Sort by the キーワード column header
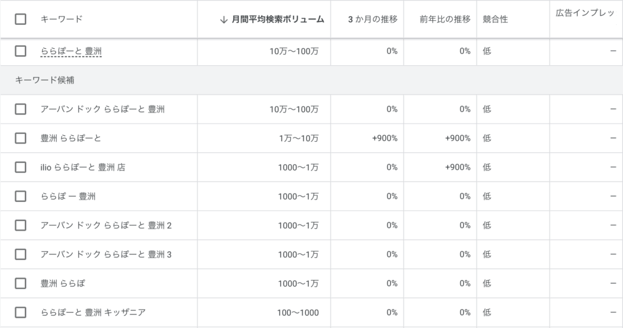This screenshot has width=623, height=328. coord(61,19)
